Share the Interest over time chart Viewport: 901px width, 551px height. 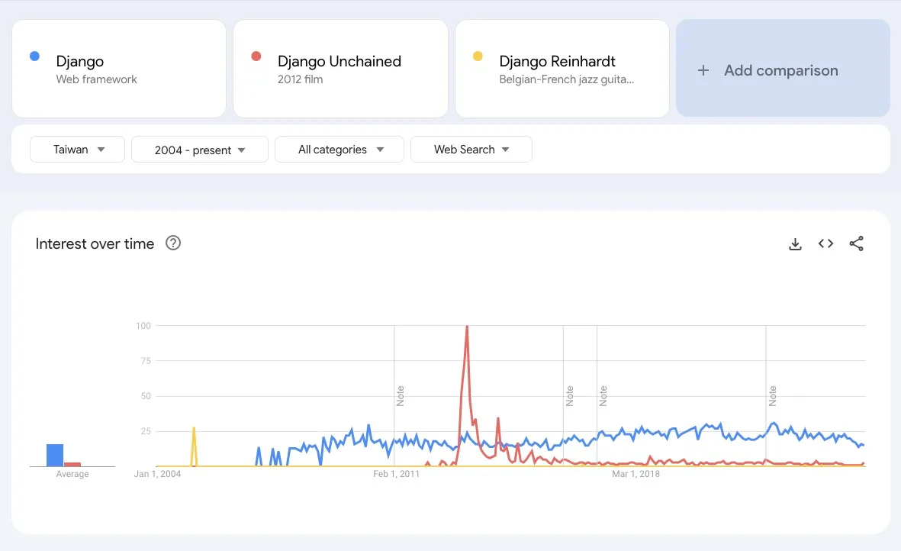[856, 243]
